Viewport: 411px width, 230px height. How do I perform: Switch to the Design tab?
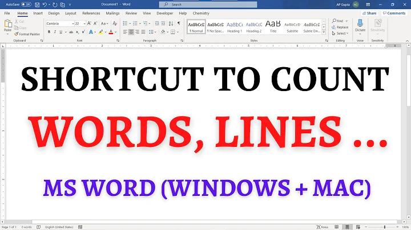[54, 13]
